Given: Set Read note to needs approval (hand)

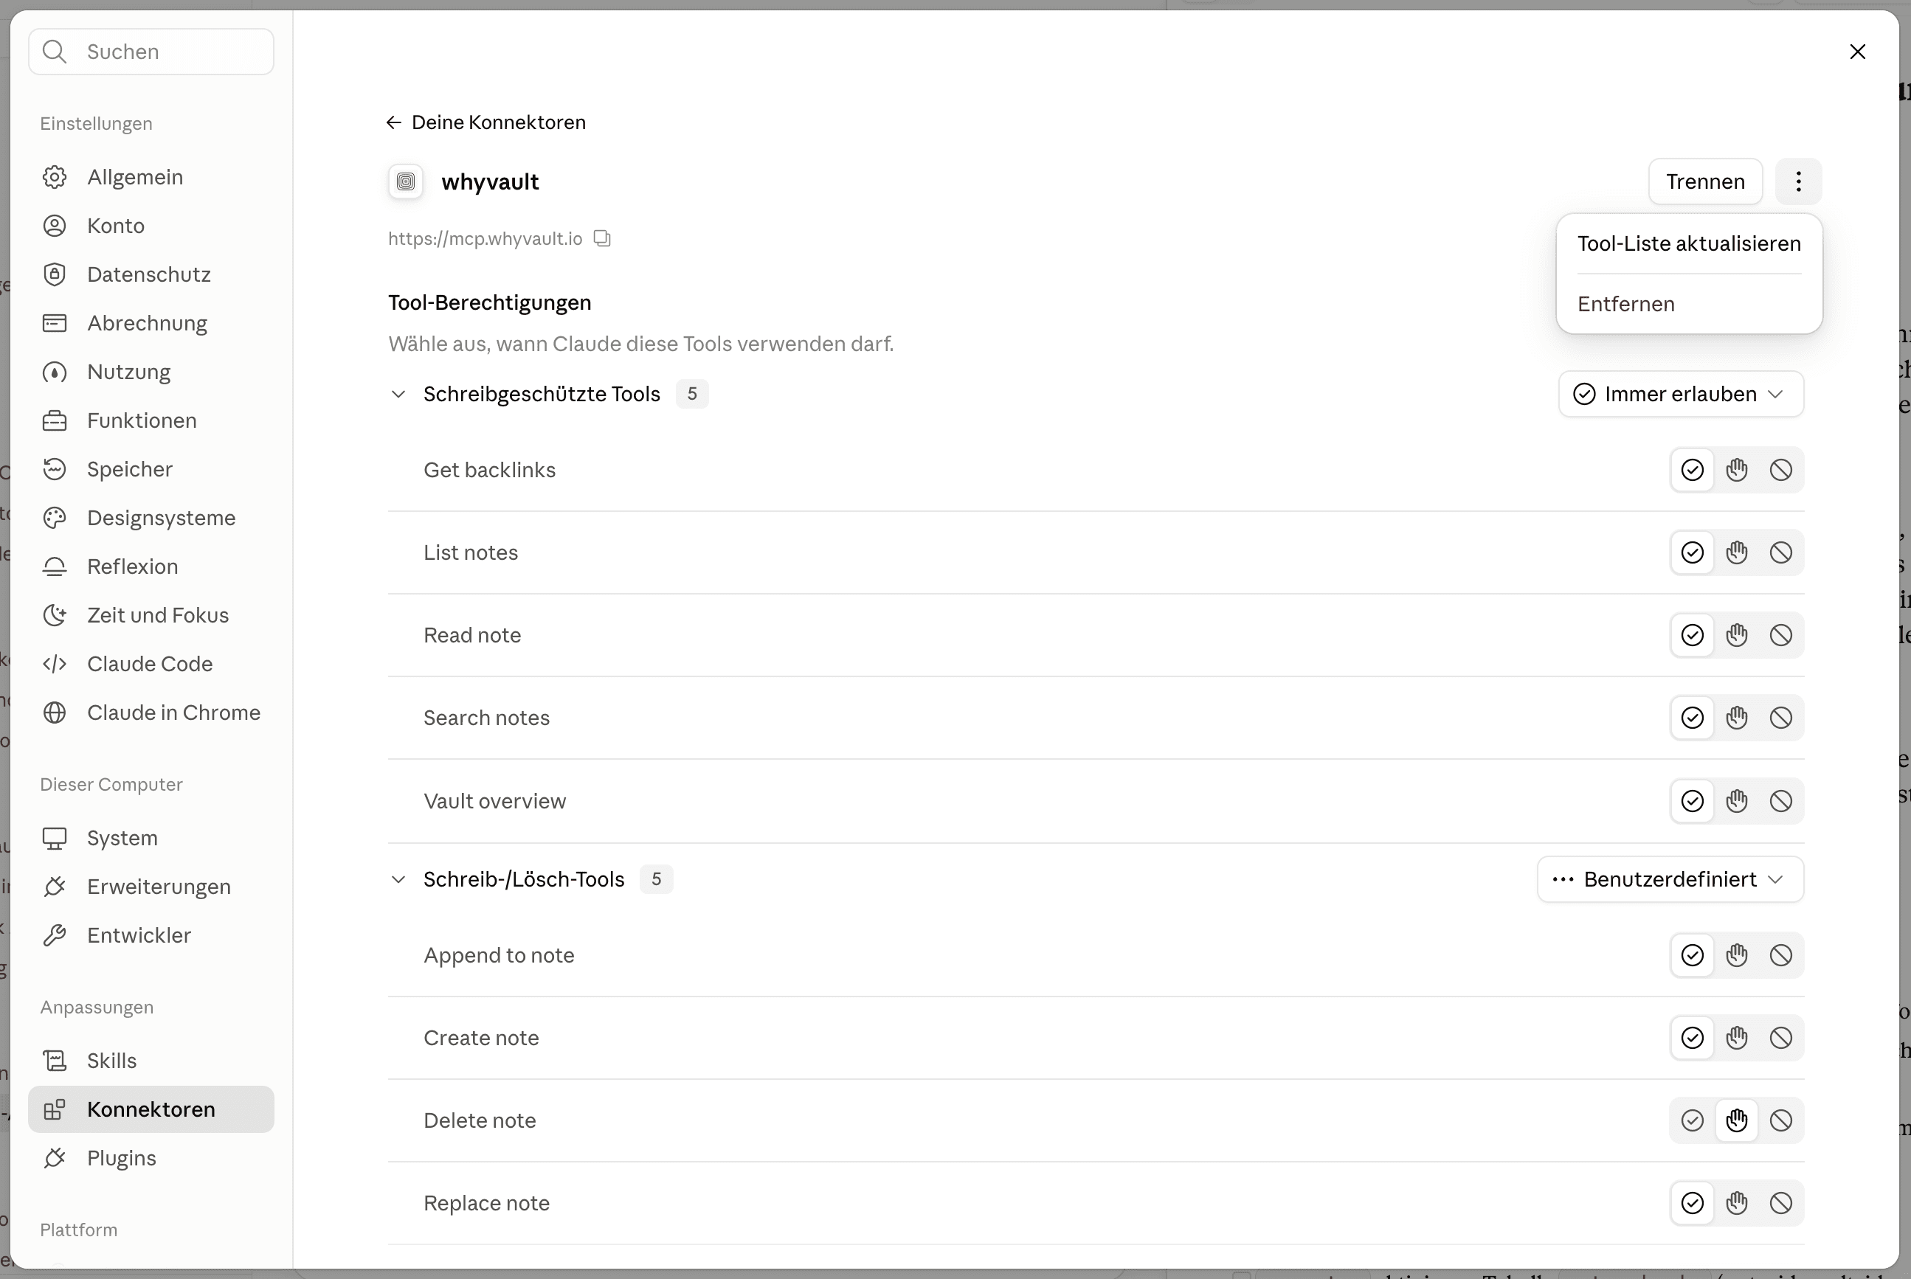Looking at the screenshot, I should click(1736, 634).
